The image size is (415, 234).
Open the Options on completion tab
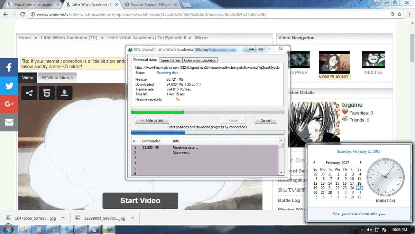tap(200, 60)
